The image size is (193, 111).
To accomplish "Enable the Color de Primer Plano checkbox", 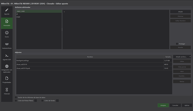I will (16, 101).
